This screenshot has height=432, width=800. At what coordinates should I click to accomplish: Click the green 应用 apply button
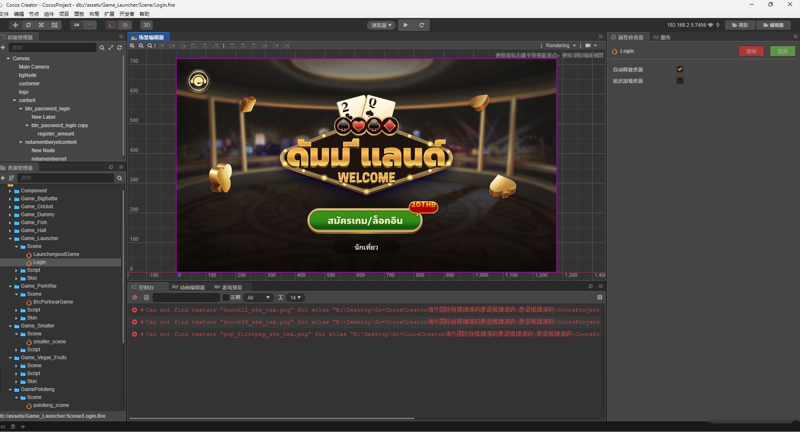(782, 51)
